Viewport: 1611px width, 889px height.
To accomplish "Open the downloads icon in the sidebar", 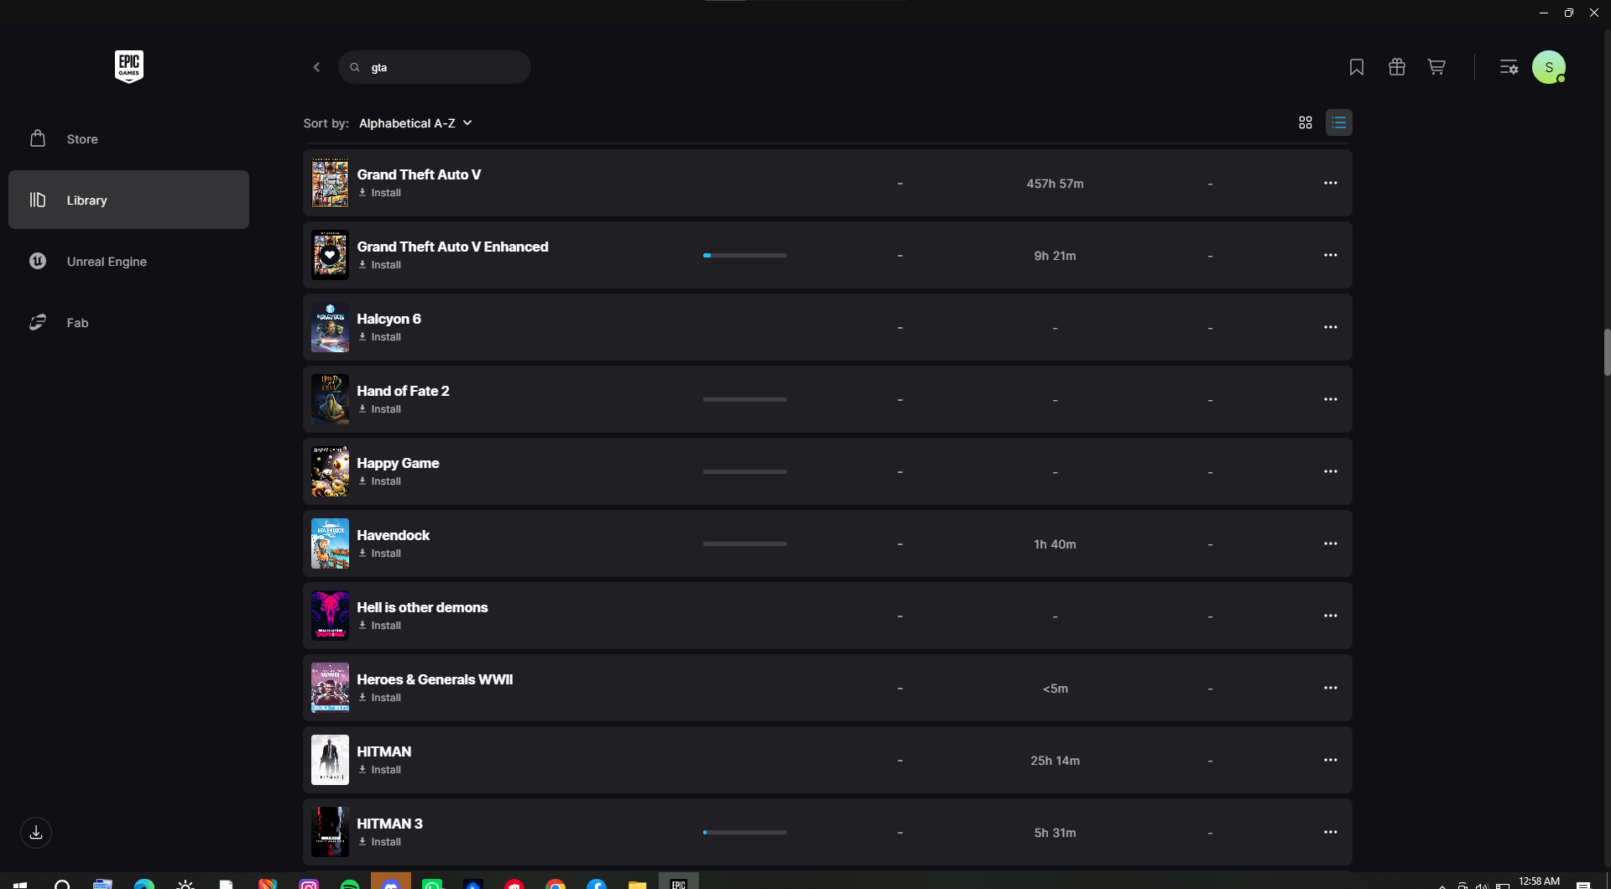I will tap(36, 833).
